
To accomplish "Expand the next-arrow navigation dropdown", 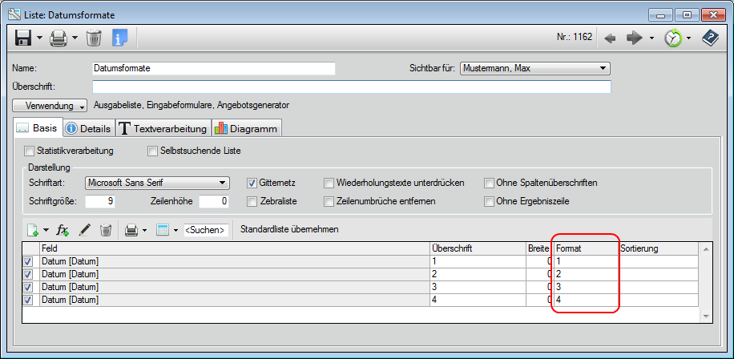I will tap(651, 38).
